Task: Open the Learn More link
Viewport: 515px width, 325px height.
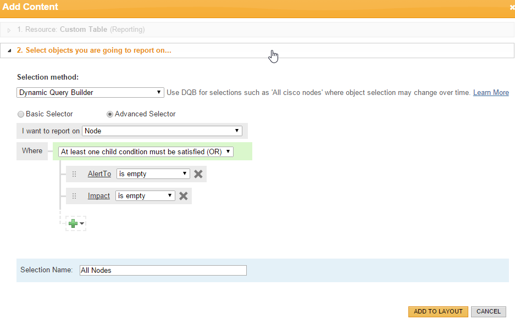Action: click(x=491, y=92)
